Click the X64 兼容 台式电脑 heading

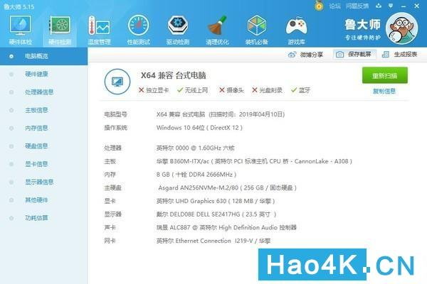(173, 75)
